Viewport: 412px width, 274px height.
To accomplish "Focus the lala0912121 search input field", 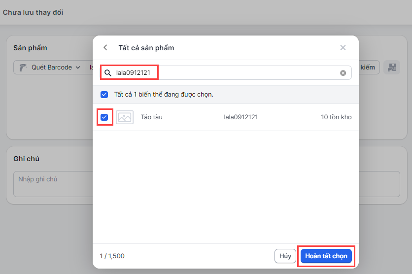I will (226, 73).
